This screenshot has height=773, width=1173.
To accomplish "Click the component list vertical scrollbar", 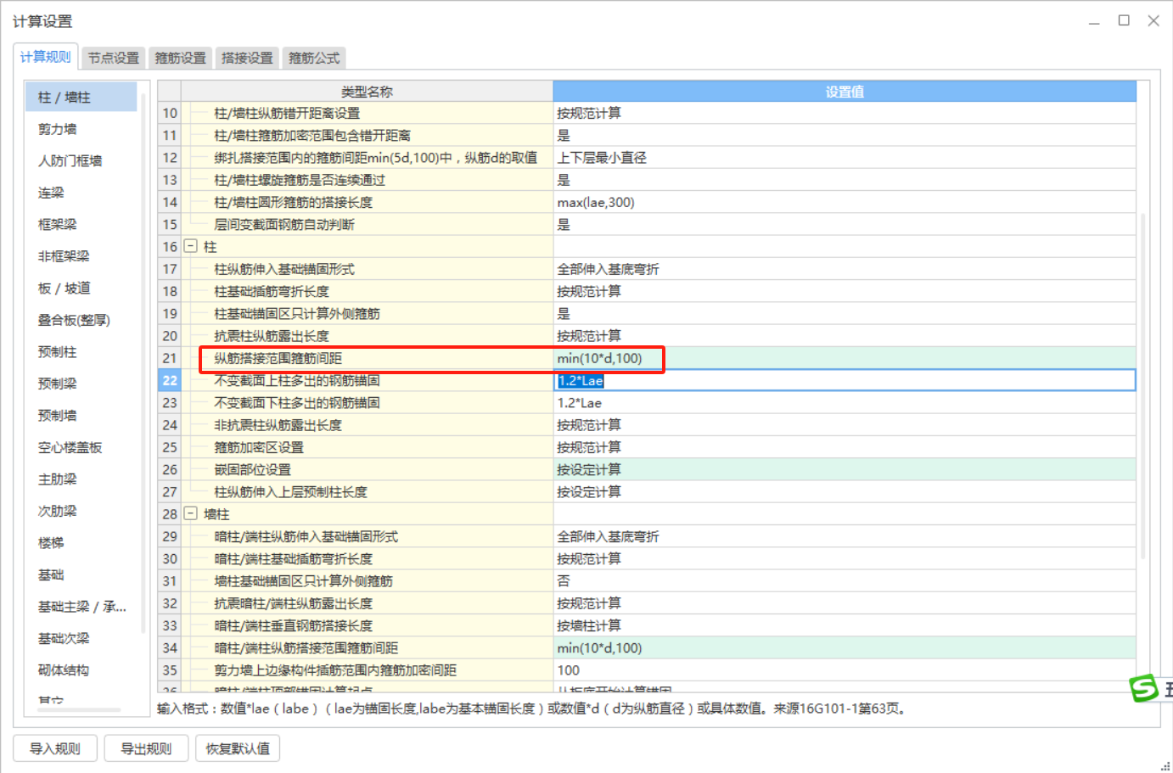I will [x=143, y=365].
